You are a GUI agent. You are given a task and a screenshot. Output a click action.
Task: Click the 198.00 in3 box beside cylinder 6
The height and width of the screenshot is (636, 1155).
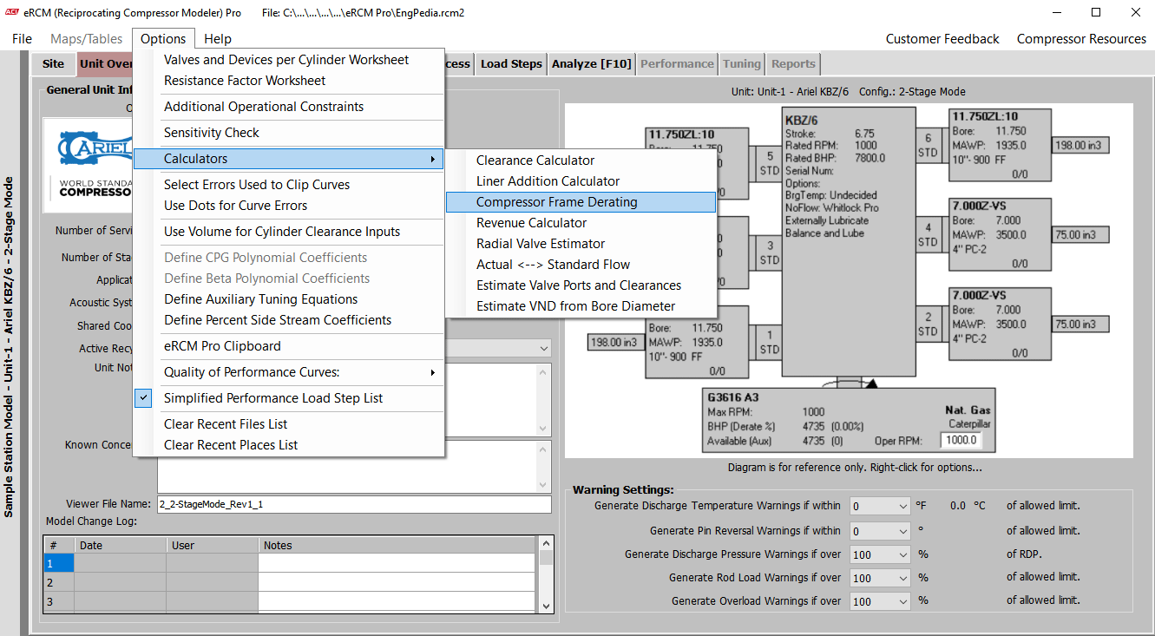click(1080, 145)
